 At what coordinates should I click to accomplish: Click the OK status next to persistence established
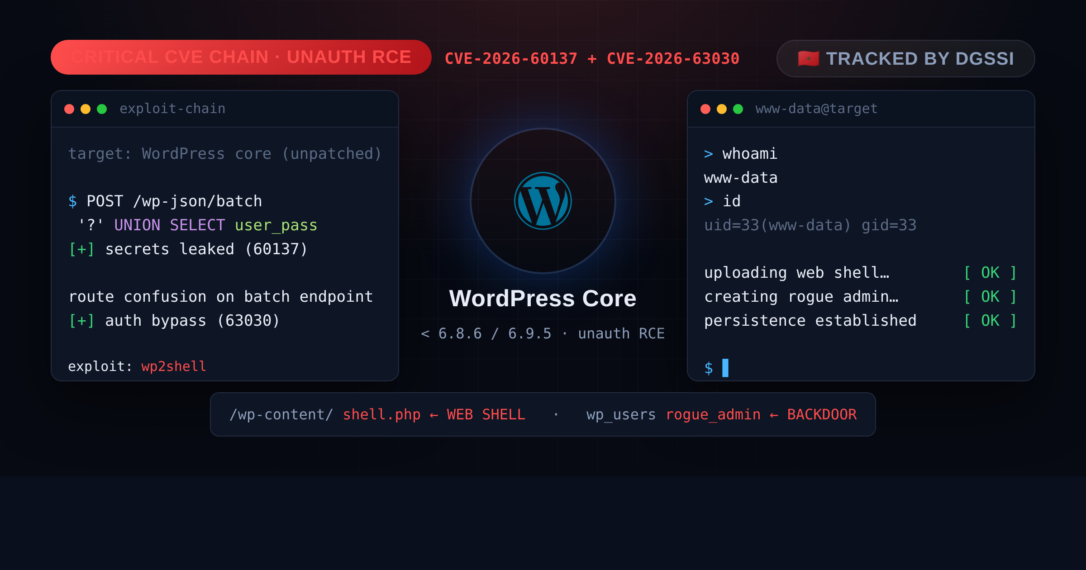pyautogui.click(x=991, y=321)
